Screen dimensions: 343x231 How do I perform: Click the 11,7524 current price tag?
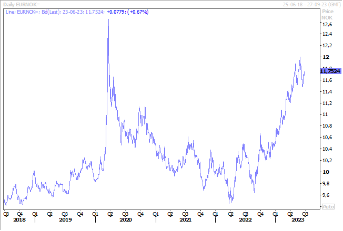click(x=330, y=71)
